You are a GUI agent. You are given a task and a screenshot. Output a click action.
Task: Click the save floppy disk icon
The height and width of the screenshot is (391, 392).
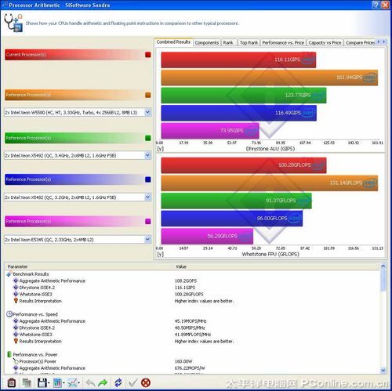[42, 383]
